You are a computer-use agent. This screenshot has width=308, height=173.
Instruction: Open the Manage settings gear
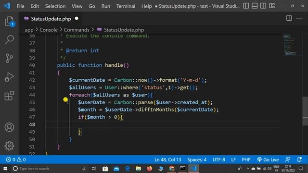pos(9,146)
